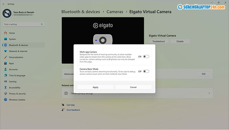This screenshot has height=130, width=229.
Task: Click the System monitor icon
Action: (5, 39)
